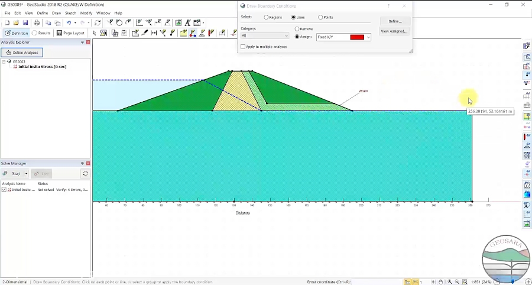Enable Apply to multiple analyses checkbox

pyautogui.click(x=243, y=47)
